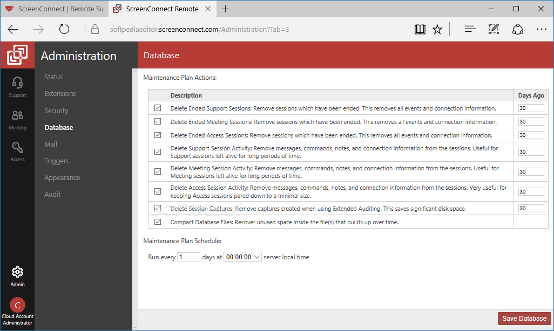
Task: Toggle Delete Session Captures checkbox
Action: (158, 208)
